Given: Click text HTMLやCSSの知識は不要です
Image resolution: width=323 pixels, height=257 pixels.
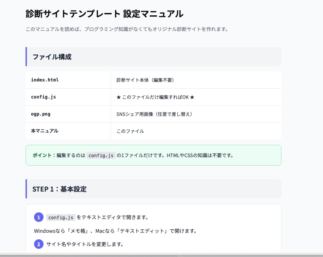Looking at the screenshot, I should pos(200,155).
